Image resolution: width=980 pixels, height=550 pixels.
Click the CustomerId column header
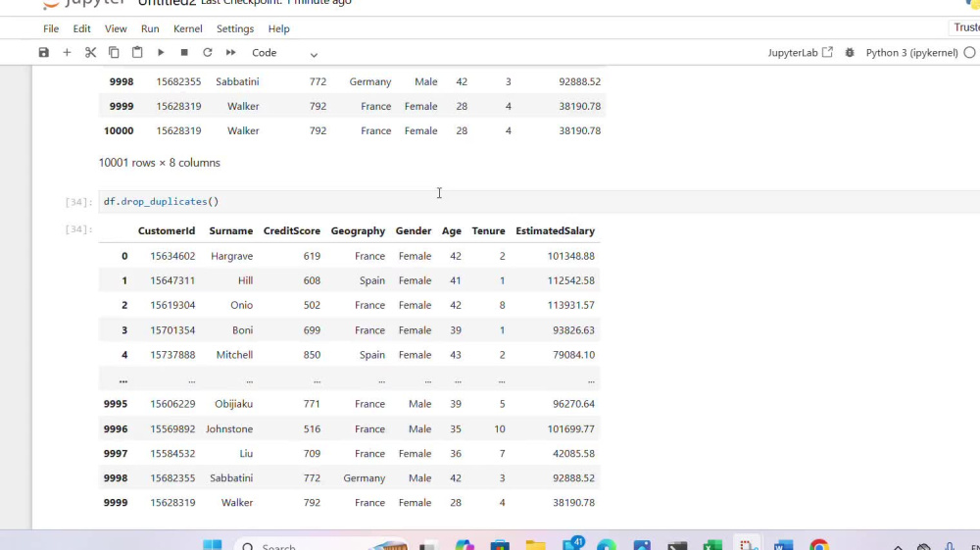click(x=167, y=230)
